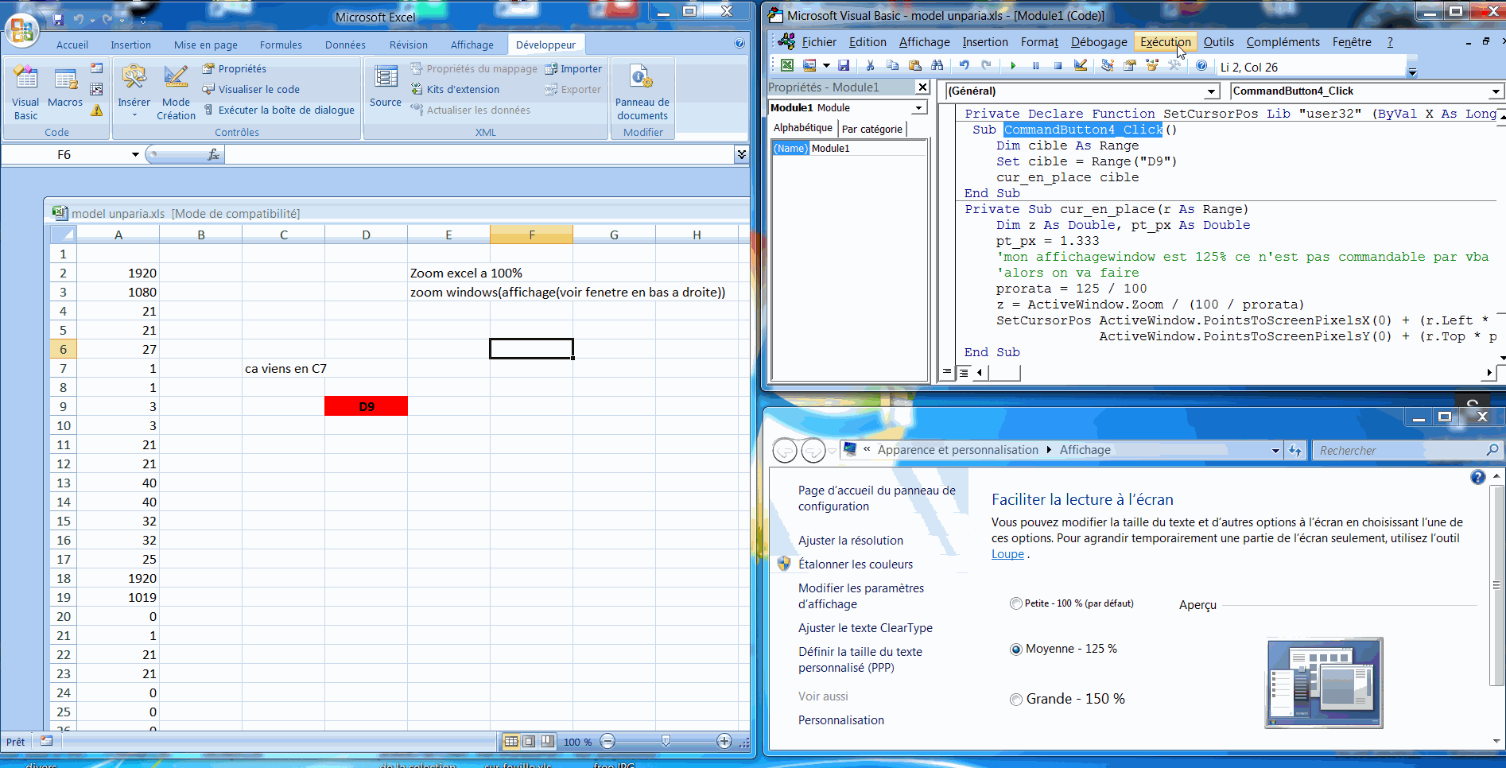Viewport: 1506px width, 768px height.
Task: Click the Control Panel help question mark icon
Action: (1477, 477)
